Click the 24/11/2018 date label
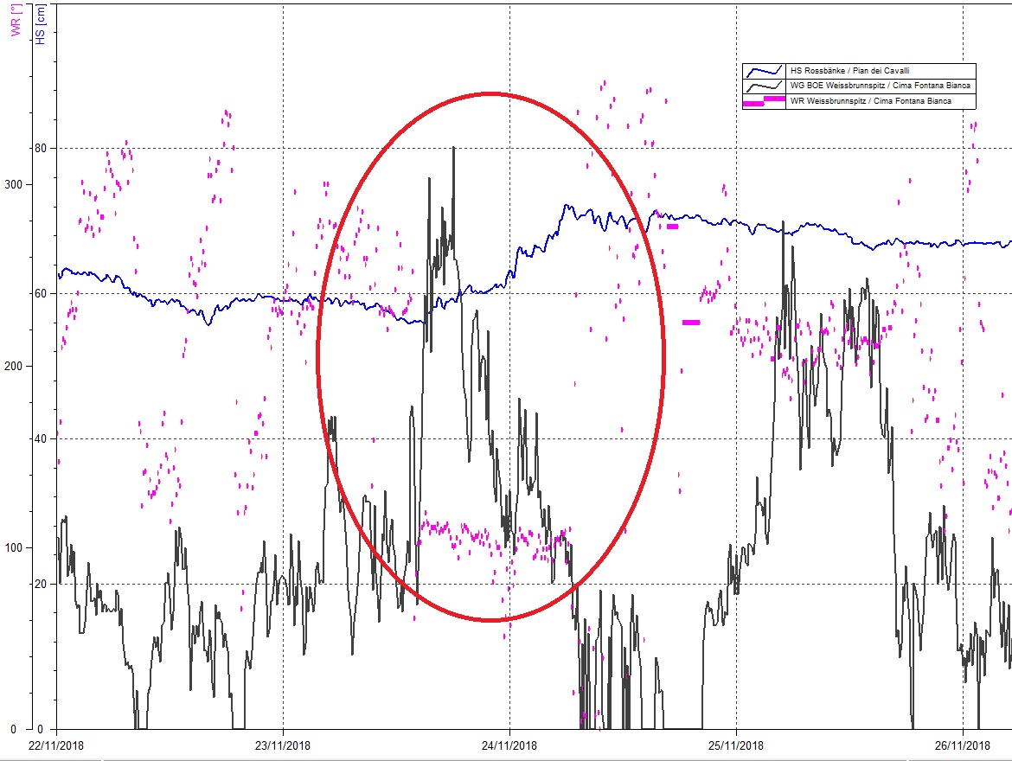Screen dimensions: 1012x761 point(509,745)
